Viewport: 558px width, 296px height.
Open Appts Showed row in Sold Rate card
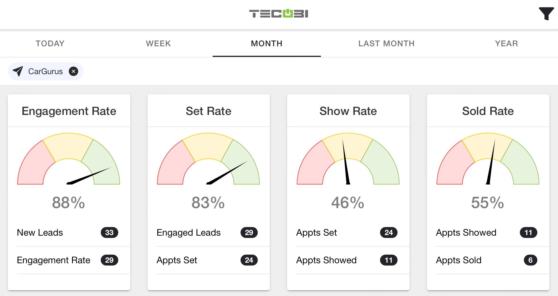466,232
